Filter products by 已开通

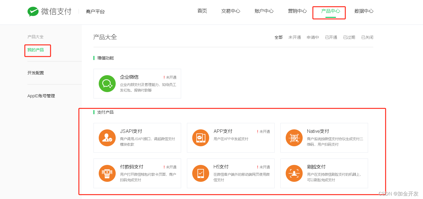(331, 37)
